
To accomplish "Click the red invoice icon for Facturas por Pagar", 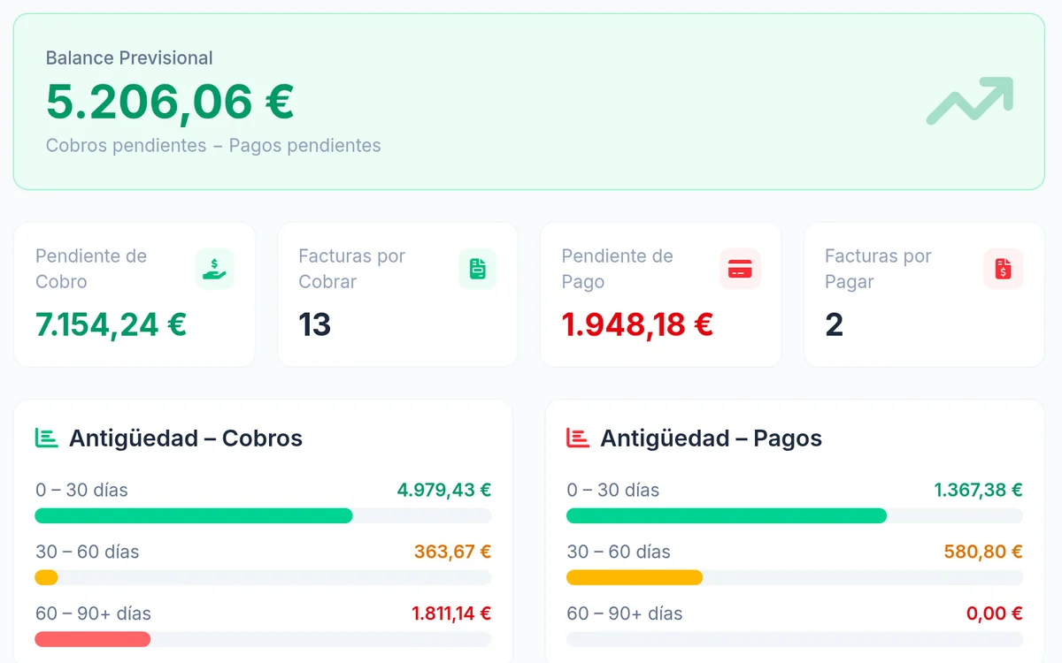I will pos(1004,269).
